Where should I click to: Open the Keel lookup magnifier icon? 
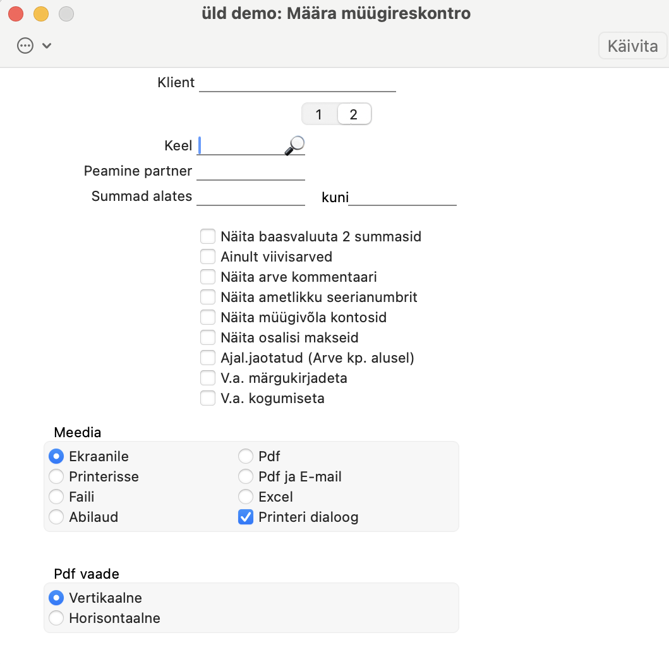click(x=295, y=145)
